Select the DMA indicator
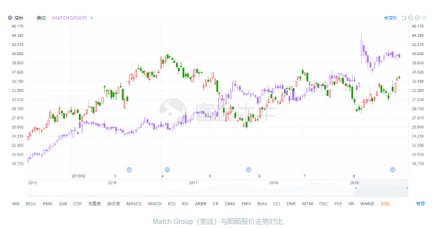The height and width of the screenshot is (228, 436). (230, 203)
